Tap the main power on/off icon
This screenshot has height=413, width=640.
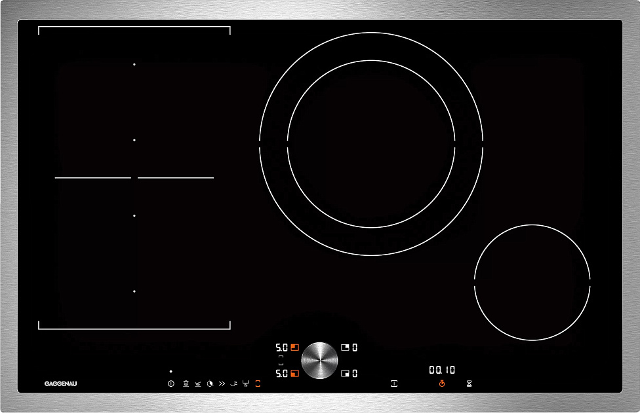[171, 384]
